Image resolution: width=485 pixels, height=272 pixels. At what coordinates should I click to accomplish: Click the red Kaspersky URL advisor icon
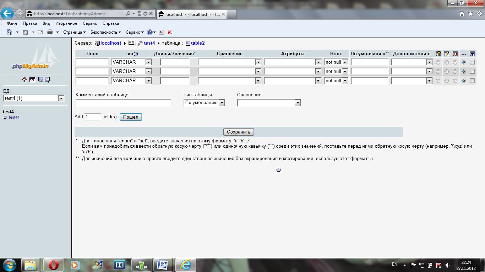(170, 32)
